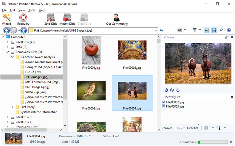Image resolution: width=235 pixels, height=146 pixels.
Task: Collapse Removable Disk (F:)
Action: click(x=8, y=52)
